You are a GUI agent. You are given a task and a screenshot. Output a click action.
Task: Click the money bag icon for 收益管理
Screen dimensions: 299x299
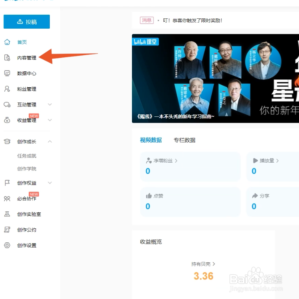coord(7,120)
